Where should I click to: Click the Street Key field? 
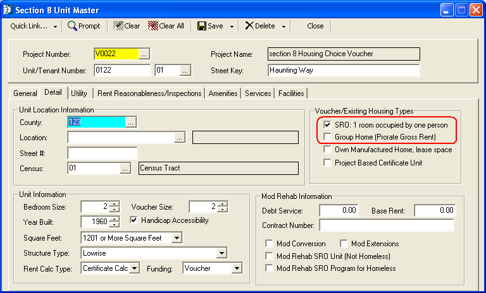(x=344, y=70)
